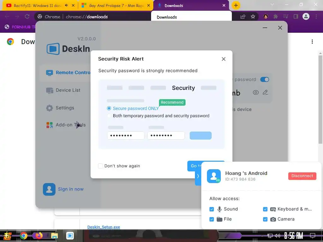The height and width of the screenshot is (242, 323).
Task: Check the Don't show again checkbox
Action: [x=101, y=166]
